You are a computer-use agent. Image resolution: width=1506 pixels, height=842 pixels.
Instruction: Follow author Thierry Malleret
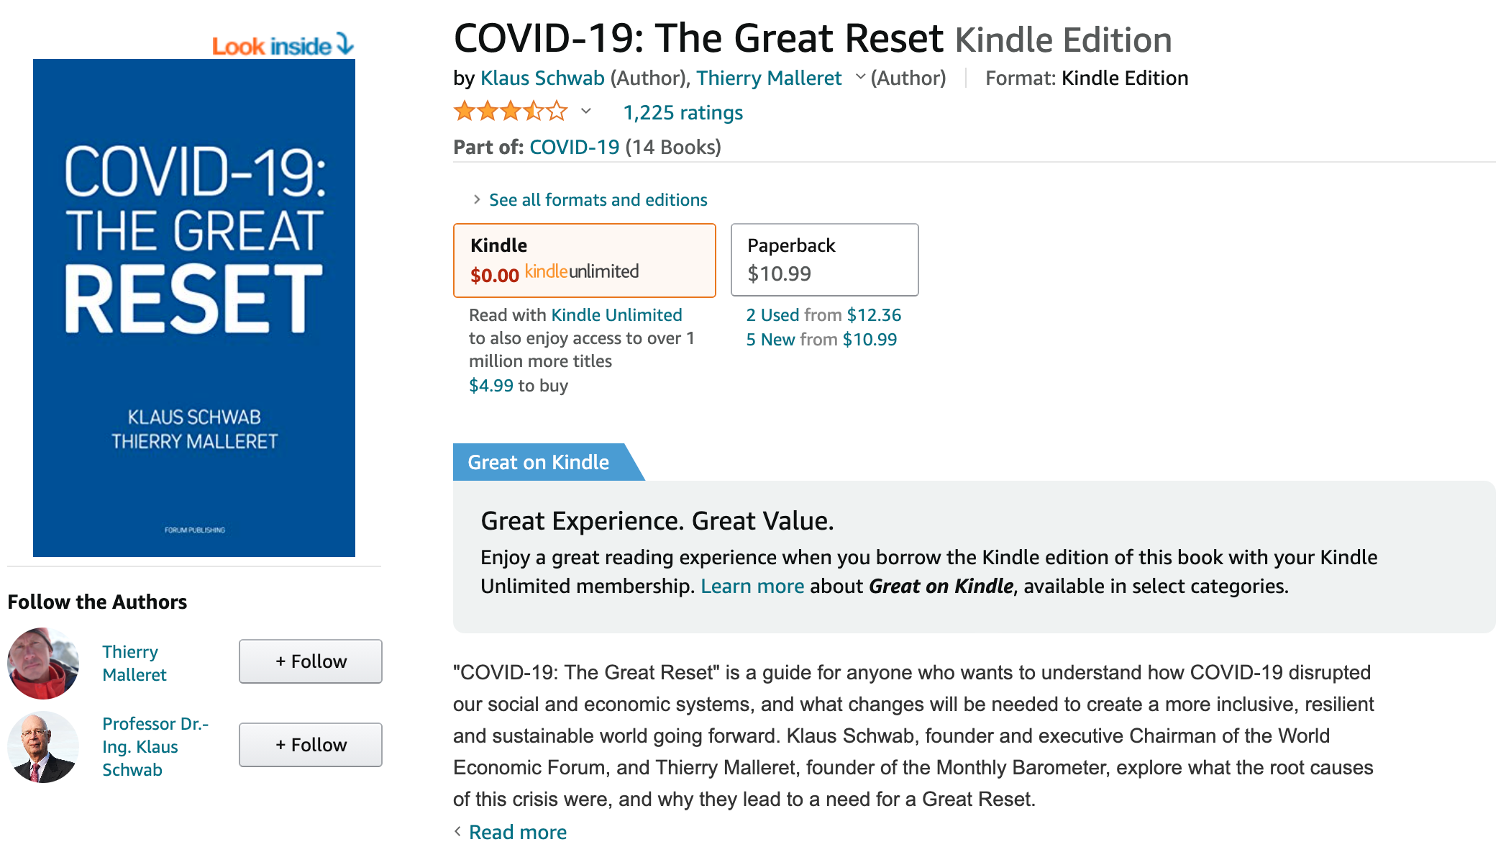pyautogui.click(x=311, y=661)
